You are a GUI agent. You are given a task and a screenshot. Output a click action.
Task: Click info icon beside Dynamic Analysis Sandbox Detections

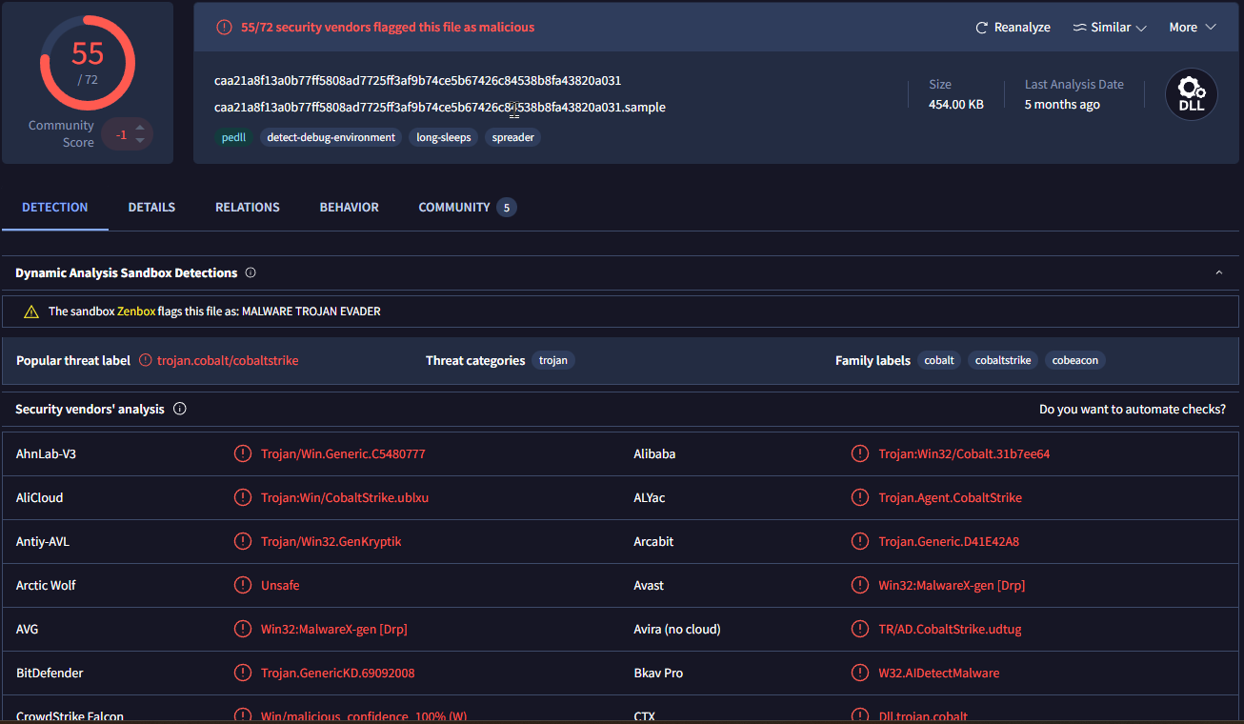tap(251, 272)
